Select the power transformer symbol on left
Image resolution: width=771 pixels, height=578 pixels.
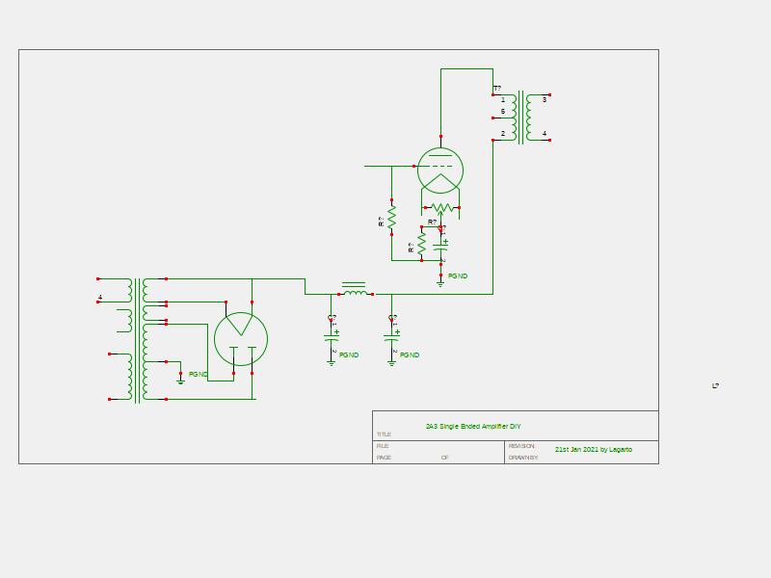[138, 339]
